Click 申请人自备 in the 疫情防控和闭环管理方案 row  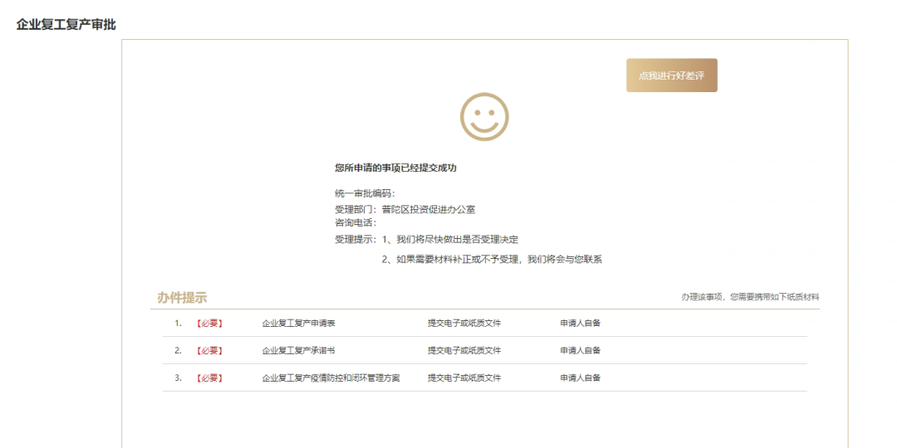click(580, 377)
